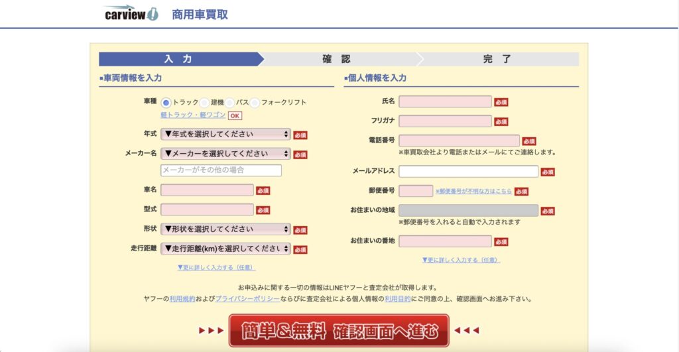Screen dimensions: 679x352
Task: Expand vehicle section 更に詳しく入力する link
Action: [x=217, y=268]
